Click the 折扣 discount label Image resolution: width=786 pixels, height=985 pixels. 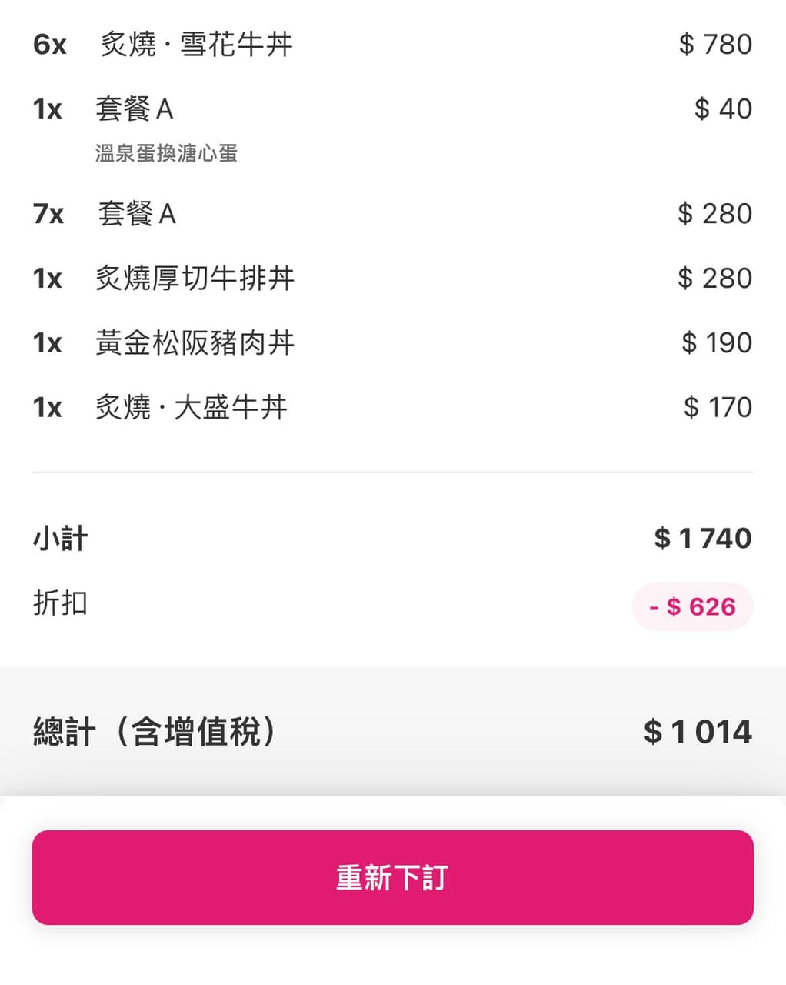point(60,603)
